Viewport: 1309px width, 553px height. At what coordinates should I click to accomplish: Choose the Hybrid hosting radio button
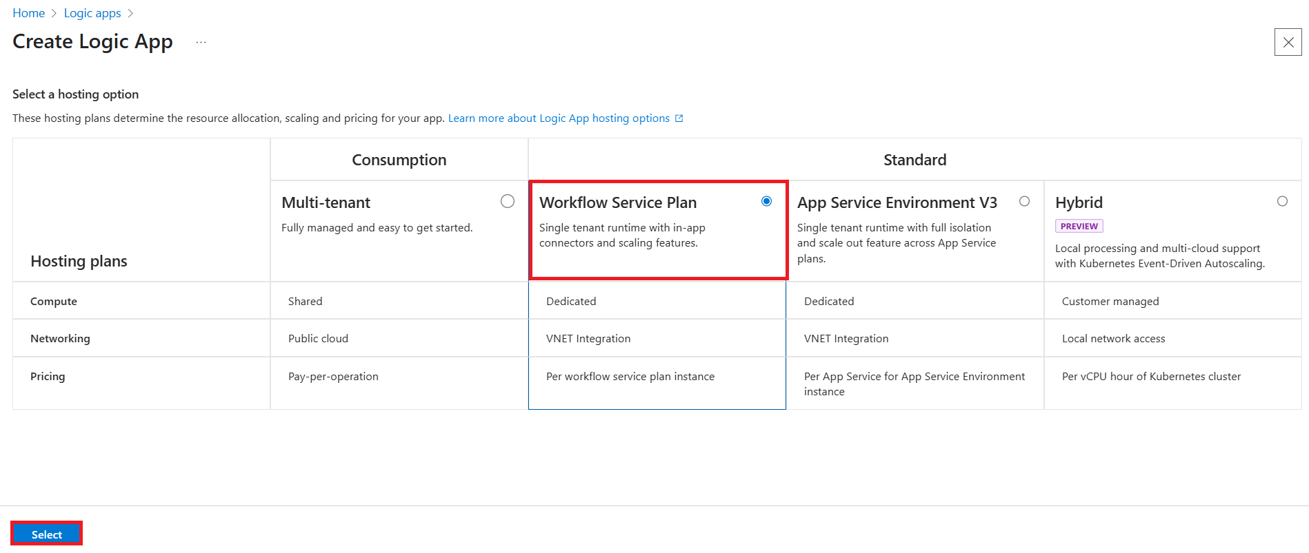[1282, 201]
